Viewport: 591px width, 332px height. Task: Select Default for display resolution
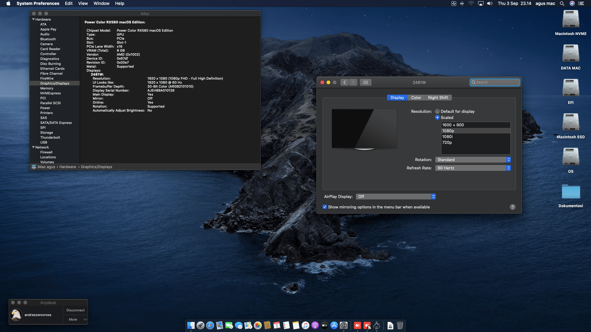(x=437, y=111)
